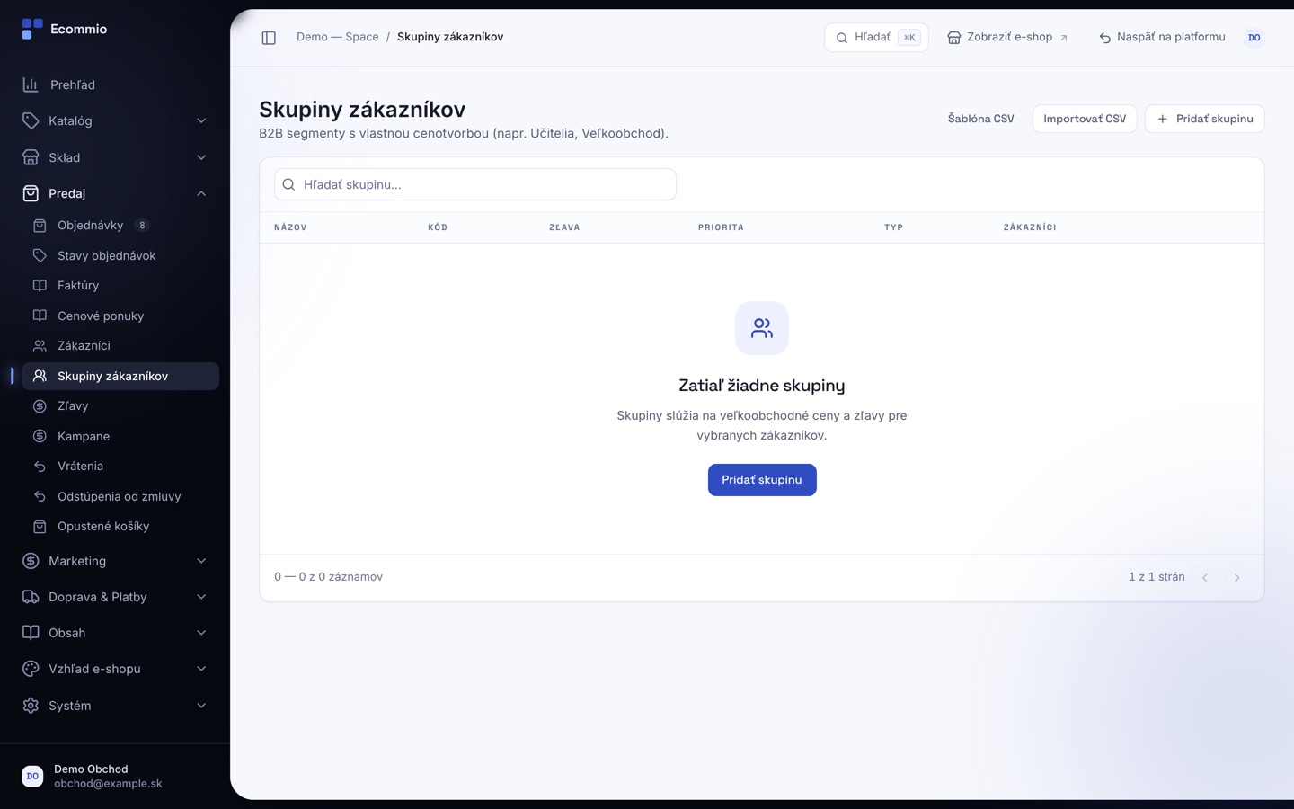This screenshot has width=1294, height=809.
Task: Expand the Sklad menu chevron
Action: pos(201,157)
